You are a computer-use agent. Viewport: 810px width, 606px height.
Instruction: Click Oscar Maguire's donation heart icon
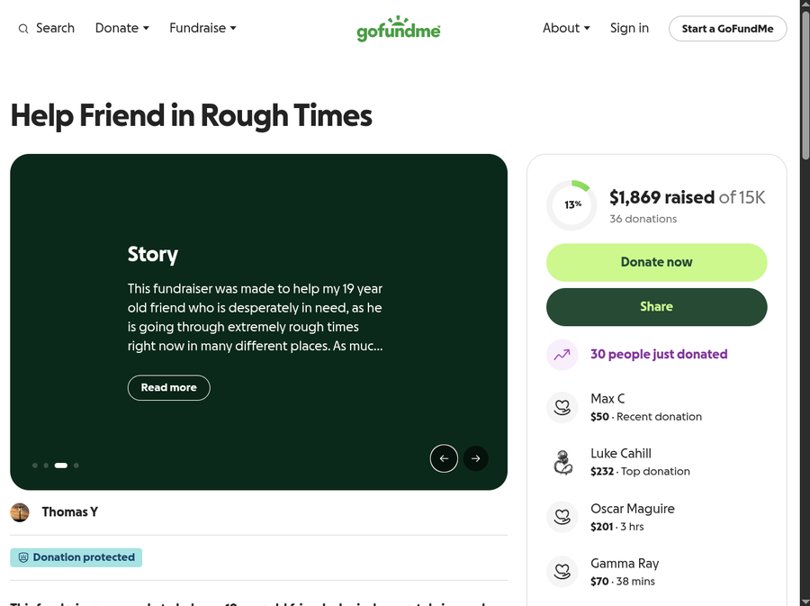tap(562, 518)
